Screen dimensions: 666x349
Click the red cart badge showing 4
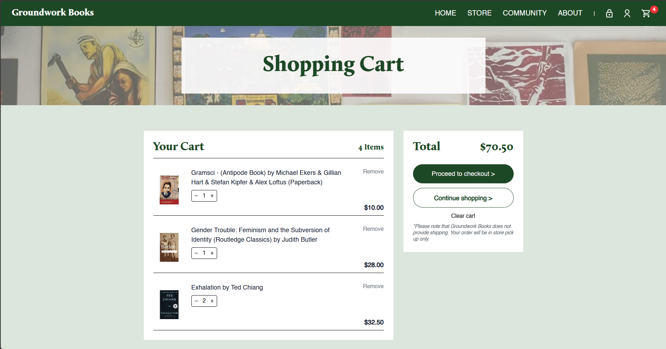654,9
